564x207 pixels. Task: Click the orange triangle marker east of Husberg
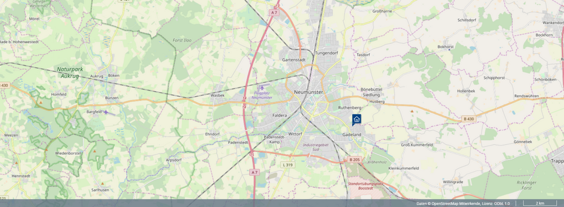pos(411,111)
